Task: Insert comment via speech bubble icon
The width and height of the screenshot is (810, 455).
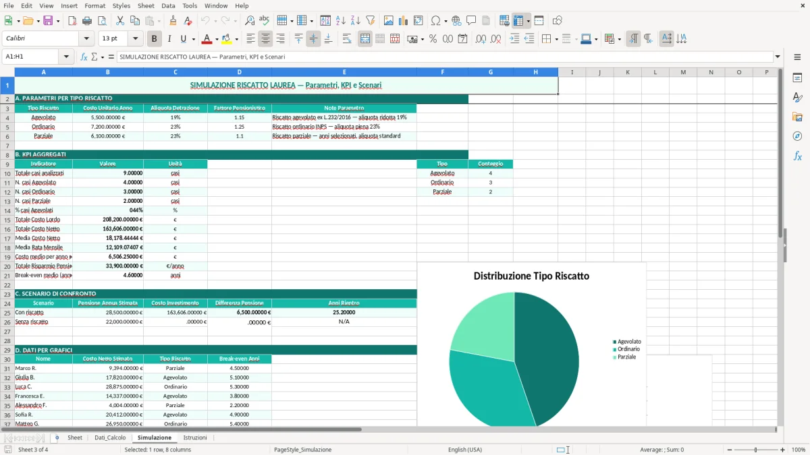Action: pos(472,21)
